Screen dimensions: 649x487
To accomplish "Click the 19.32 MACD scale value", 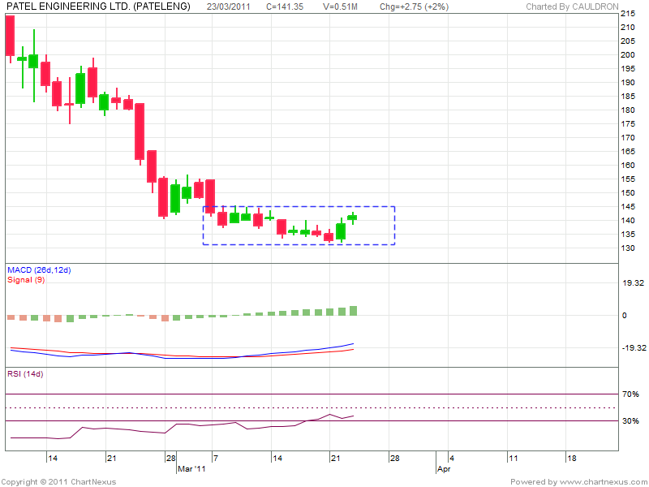I will click(632, 283).
